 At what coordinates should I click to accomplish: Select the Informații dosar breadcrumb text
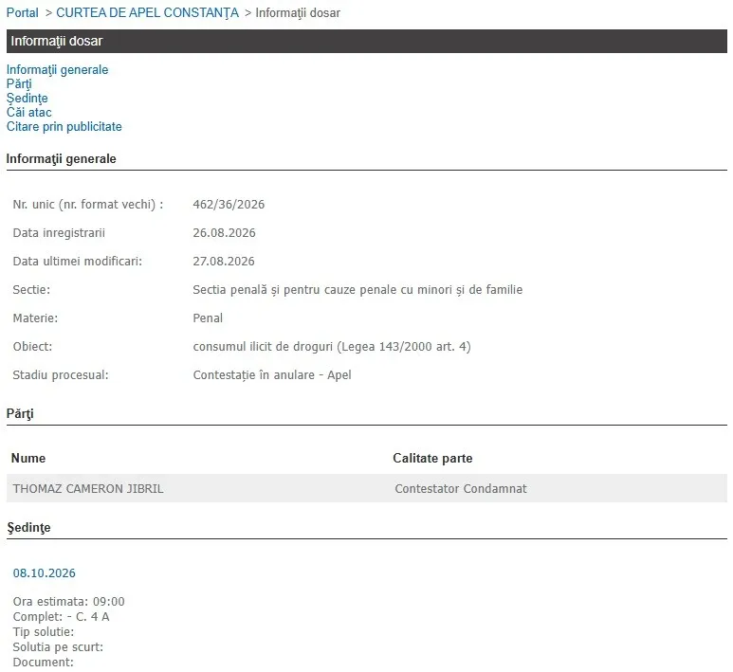(x=298, y=12)
